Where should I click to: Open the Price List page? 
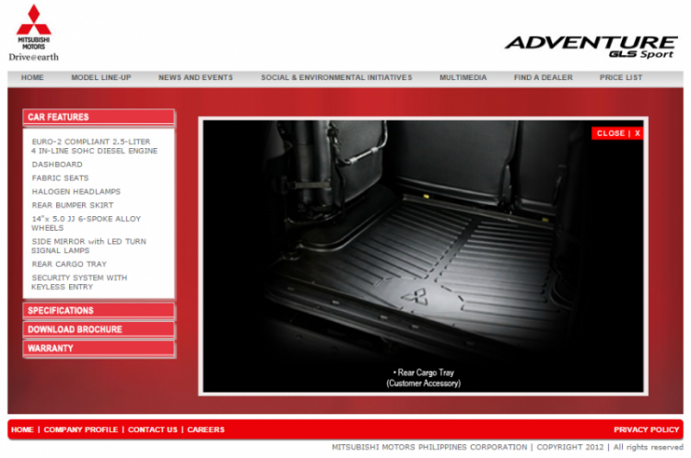(620, 77)
